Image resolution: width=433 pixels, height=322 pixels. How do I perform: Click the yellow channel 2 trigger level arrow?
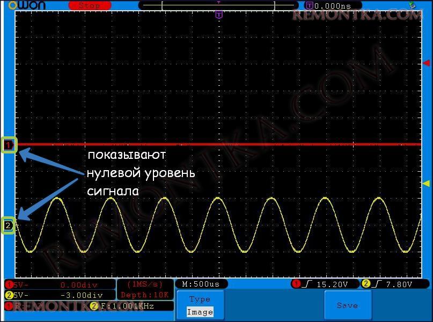tap(427, 184)
